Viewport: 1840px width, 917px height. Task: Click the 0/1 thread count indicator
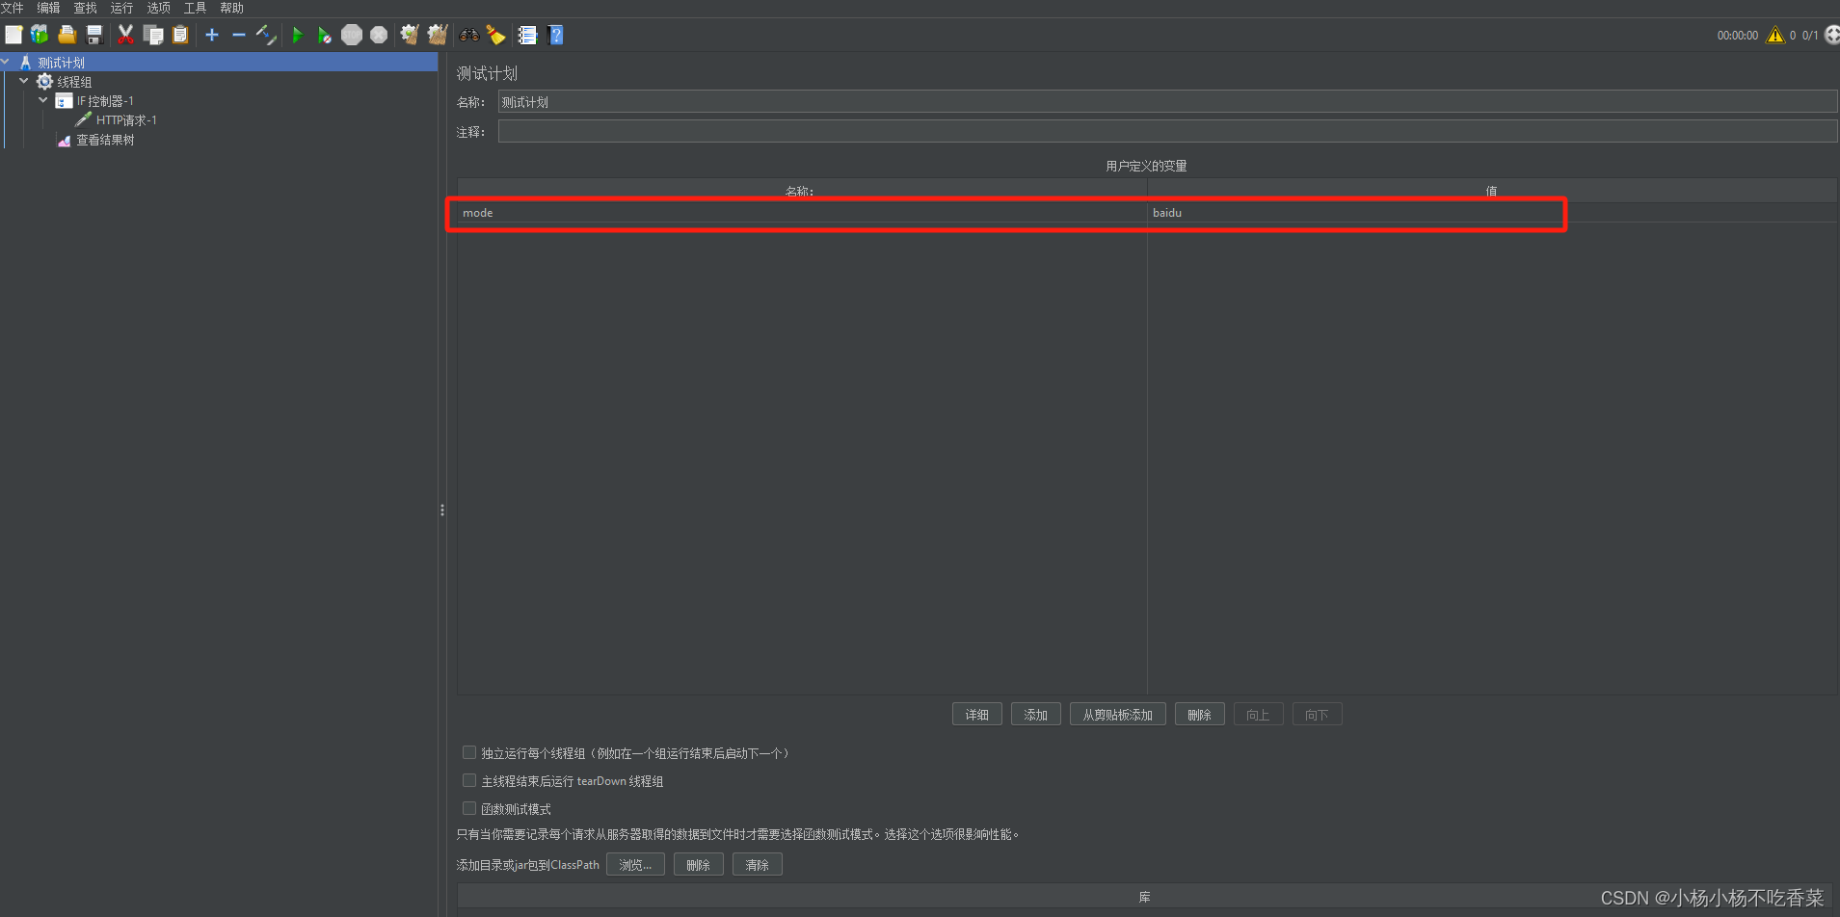(x=1810, y=35)
